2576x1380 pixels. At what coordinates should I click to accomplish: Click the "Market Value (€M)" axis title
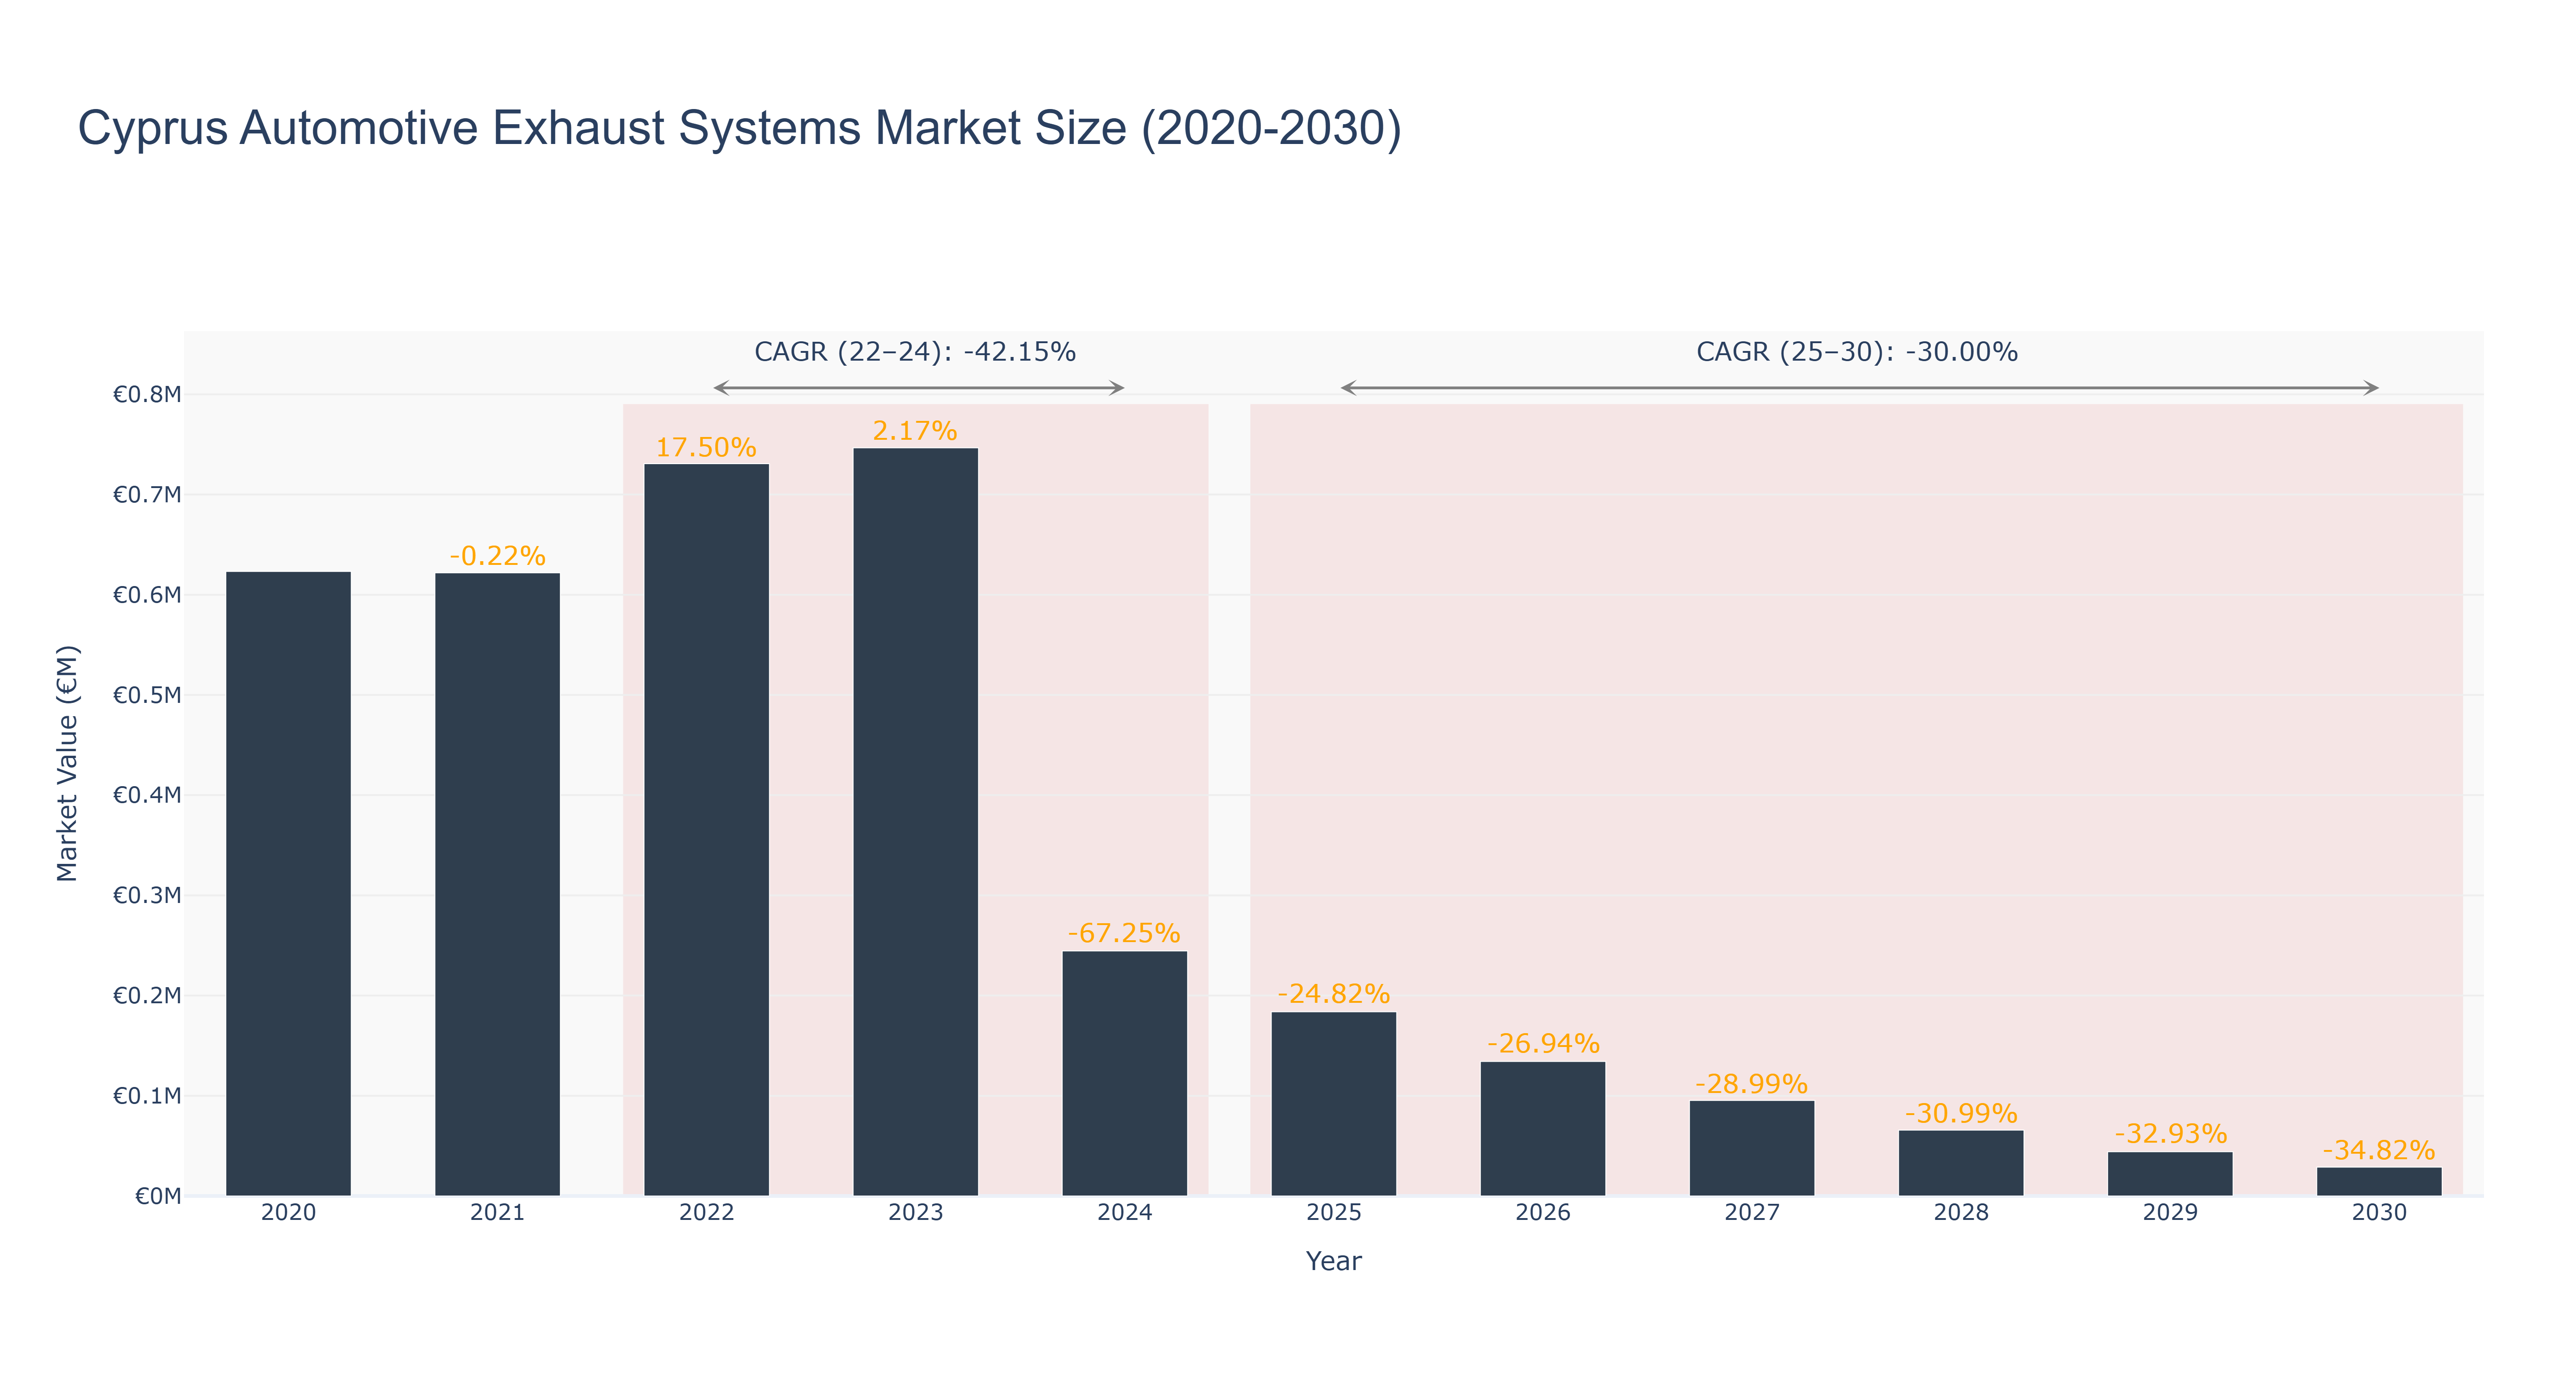(x=67, y=763)
